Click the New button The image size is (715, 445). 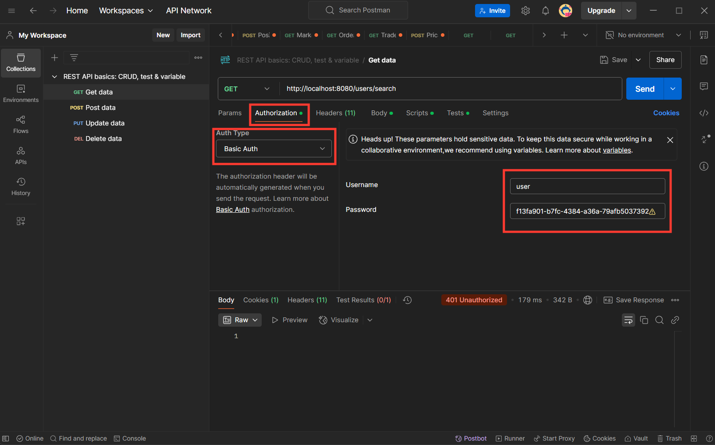[x=163, y=35]
